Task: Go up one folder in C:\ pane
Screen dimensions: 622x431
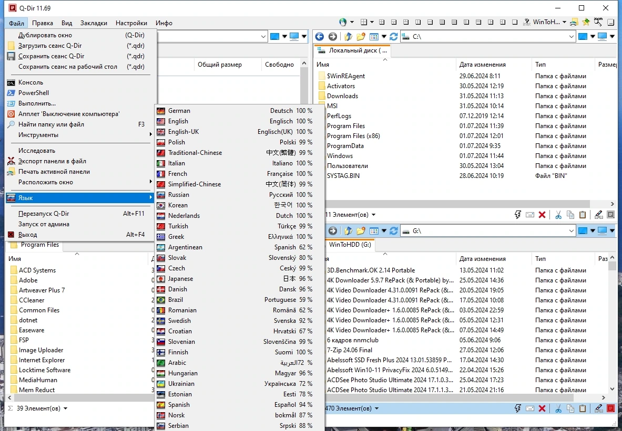Action: pos(348,36)
